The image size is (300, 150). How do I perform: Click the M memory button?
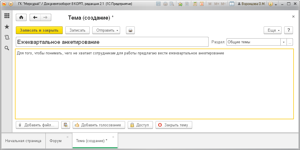click(210, 4)
